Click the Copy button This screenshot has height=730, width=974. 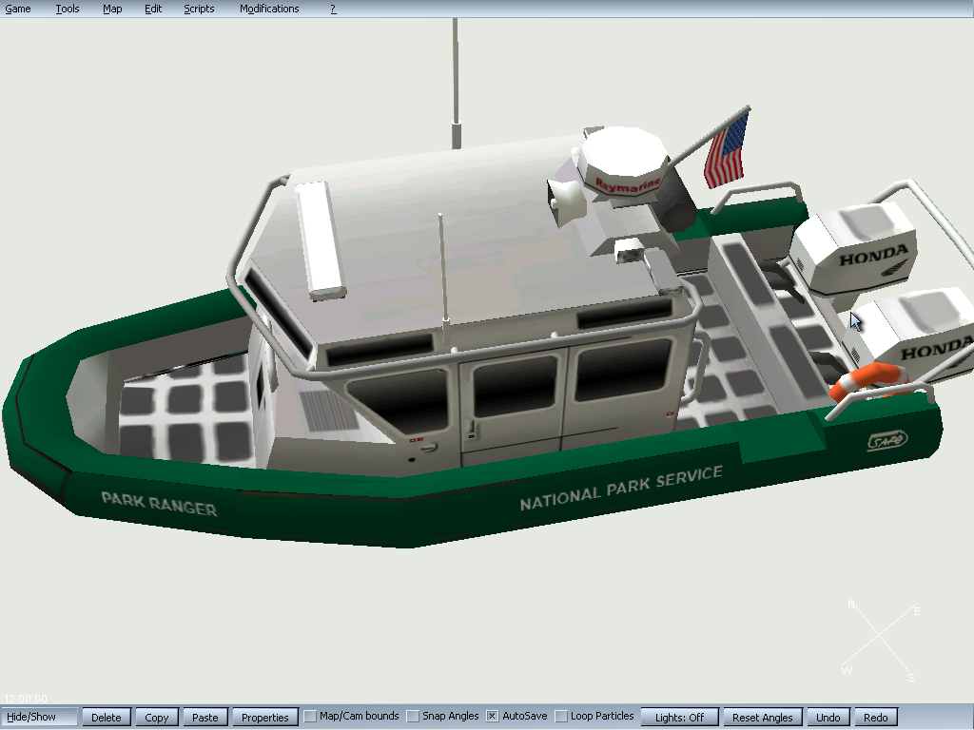(x=157, y=717)
